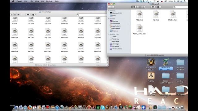
Task: Click Quick Look eye in Minecraft window
Action: [153, 7]
